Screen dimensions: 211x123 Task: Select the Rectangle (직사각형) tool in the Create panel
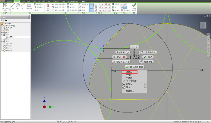pyautogui.click(x=29, y=7)
